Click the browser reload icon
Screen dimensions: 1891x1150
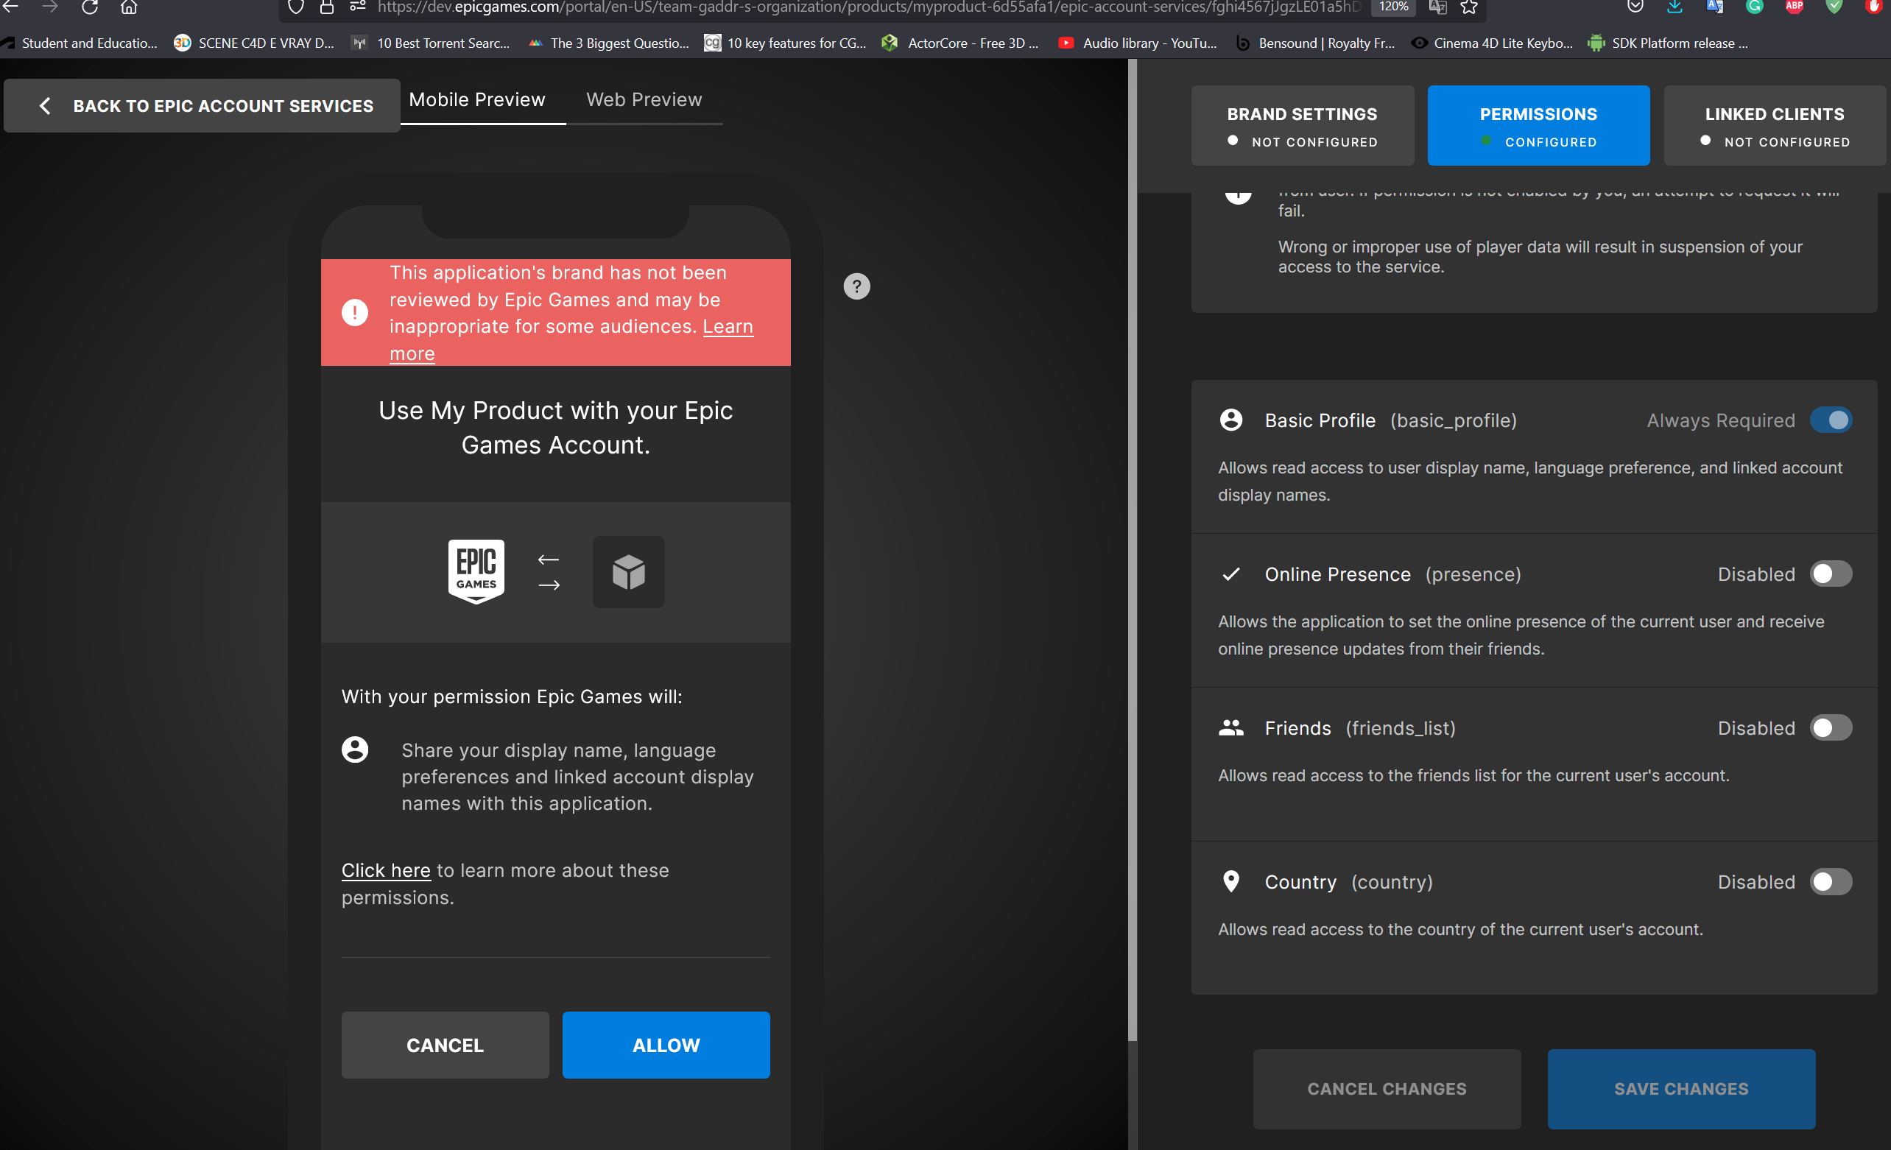90,7
